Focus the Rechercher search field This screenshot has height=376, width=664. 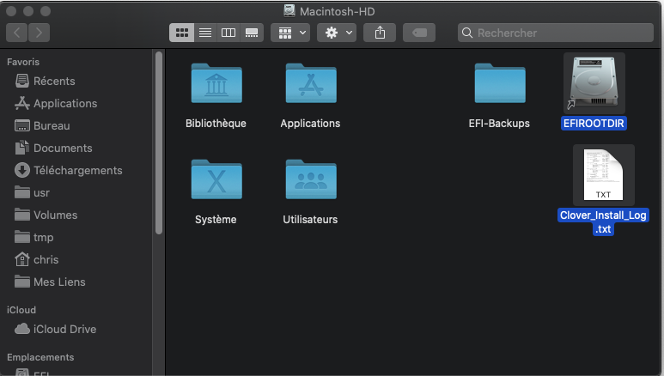coord(556,33)
